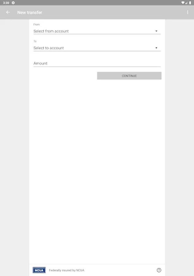Tap the settings gear in status bar

coord(13,3)
